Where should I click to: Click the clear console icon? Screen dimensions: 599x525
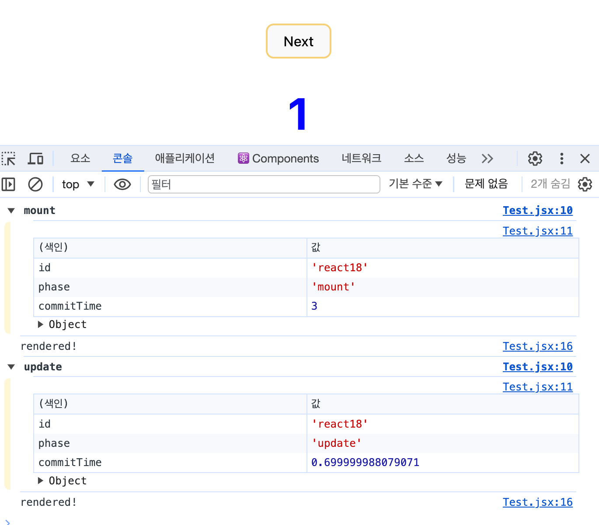coord(35,184)
